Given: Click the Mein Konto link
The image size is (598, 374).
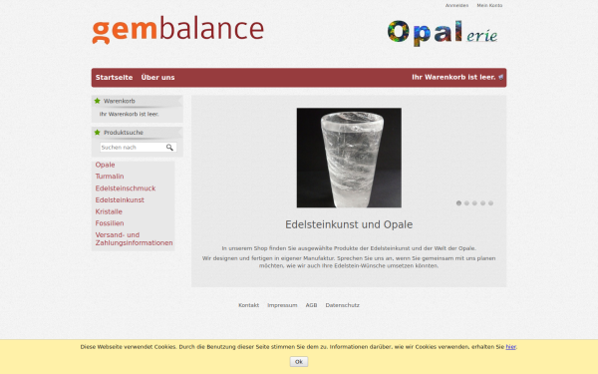Looking at the screenshot, I should tap(489, 5).
